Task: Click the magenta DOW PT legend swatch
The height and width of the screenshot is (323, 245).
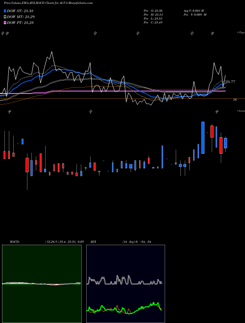Action: [5, 23]
